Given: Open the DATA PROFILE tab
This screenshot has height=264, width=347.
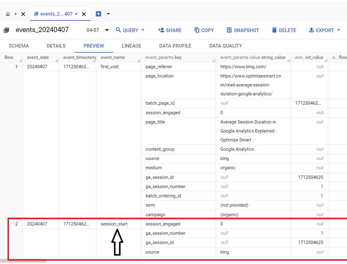Looking at the screenshot, I should click(175, 46).
